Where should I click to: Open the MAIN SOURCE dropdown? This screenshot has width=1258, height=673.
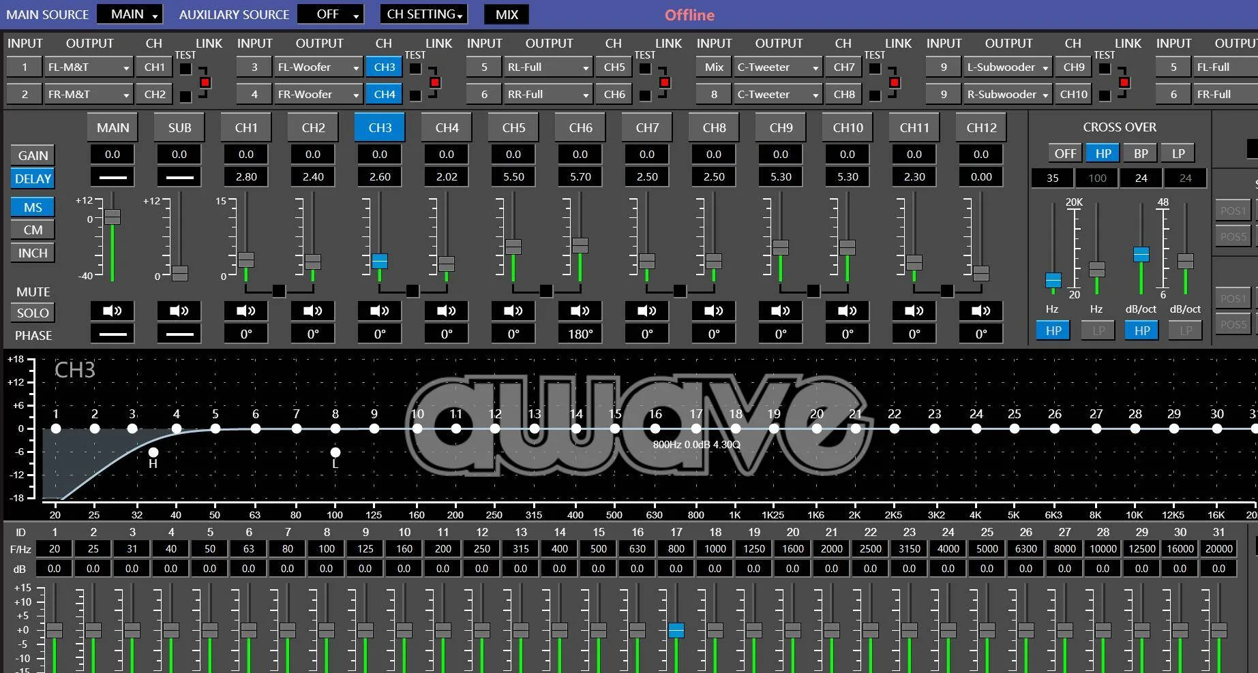tap(130, 14)
